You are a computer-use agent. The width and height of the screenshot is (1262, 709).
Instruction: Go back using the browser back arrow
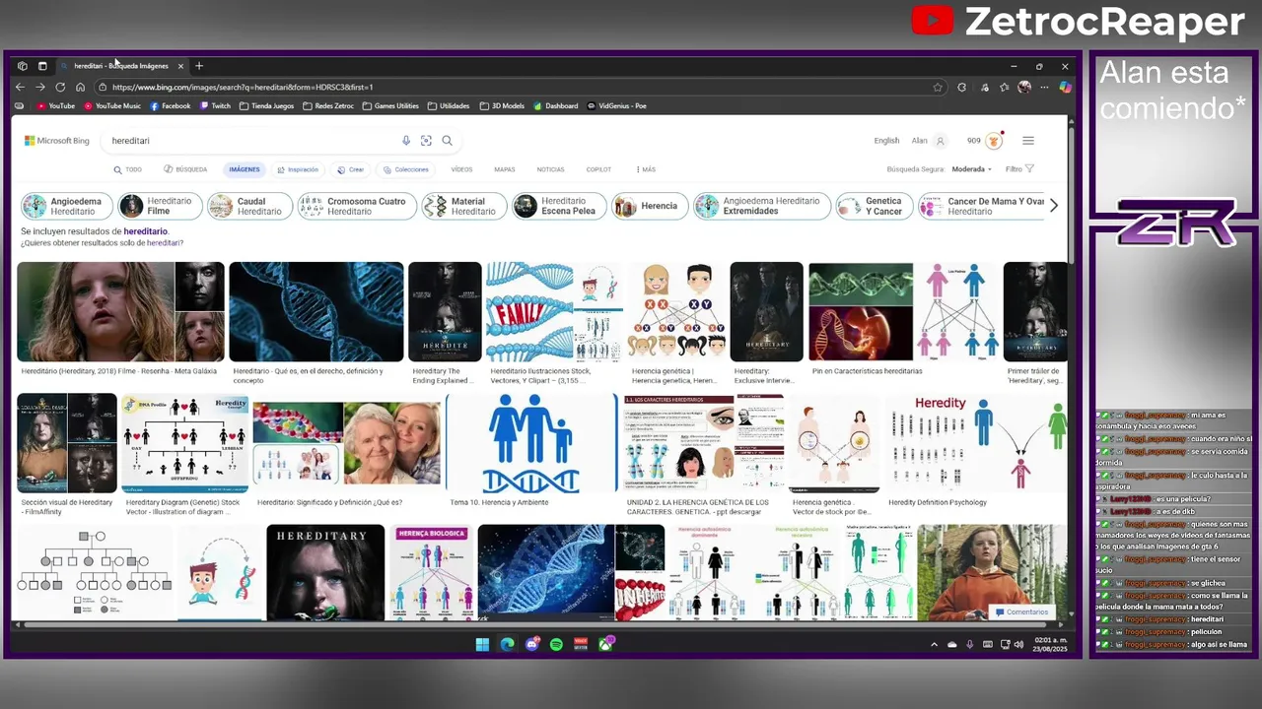(20, 87)
